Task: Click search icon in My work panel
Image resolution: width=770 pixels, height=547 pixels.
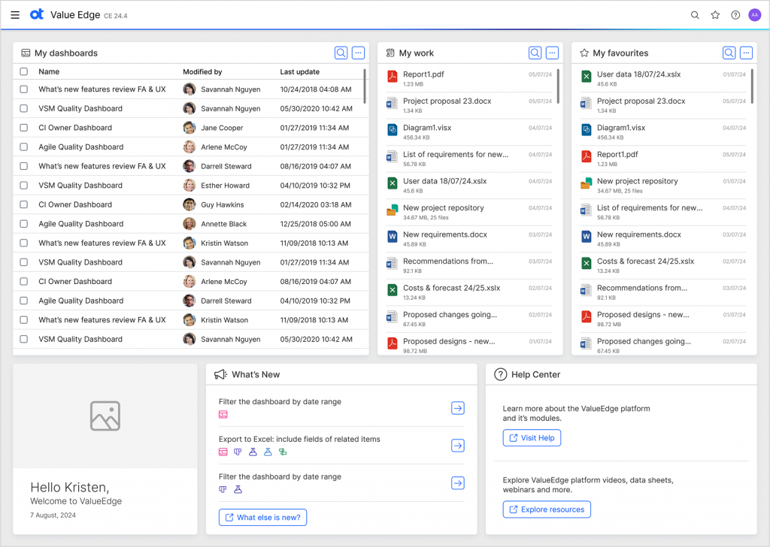Action: 535,53
